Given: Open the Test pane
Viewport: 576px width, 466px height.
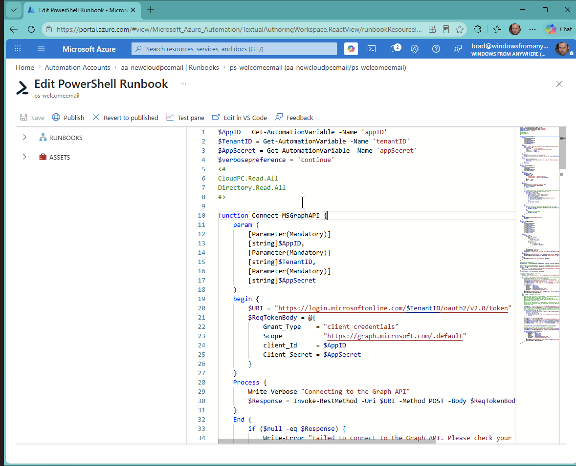Looking at the screenshot, I should (x=185, y=118).
